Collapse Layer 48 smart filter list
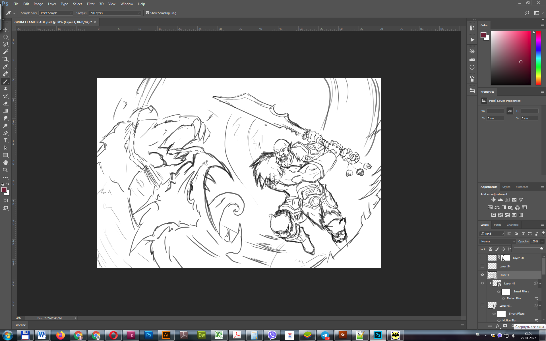 [540, 283]
